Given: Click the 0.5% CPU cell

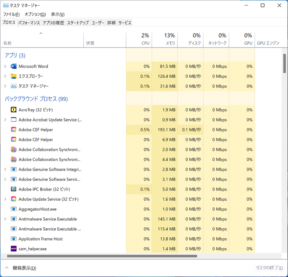Looking at the screenshot, I should 139,130.
